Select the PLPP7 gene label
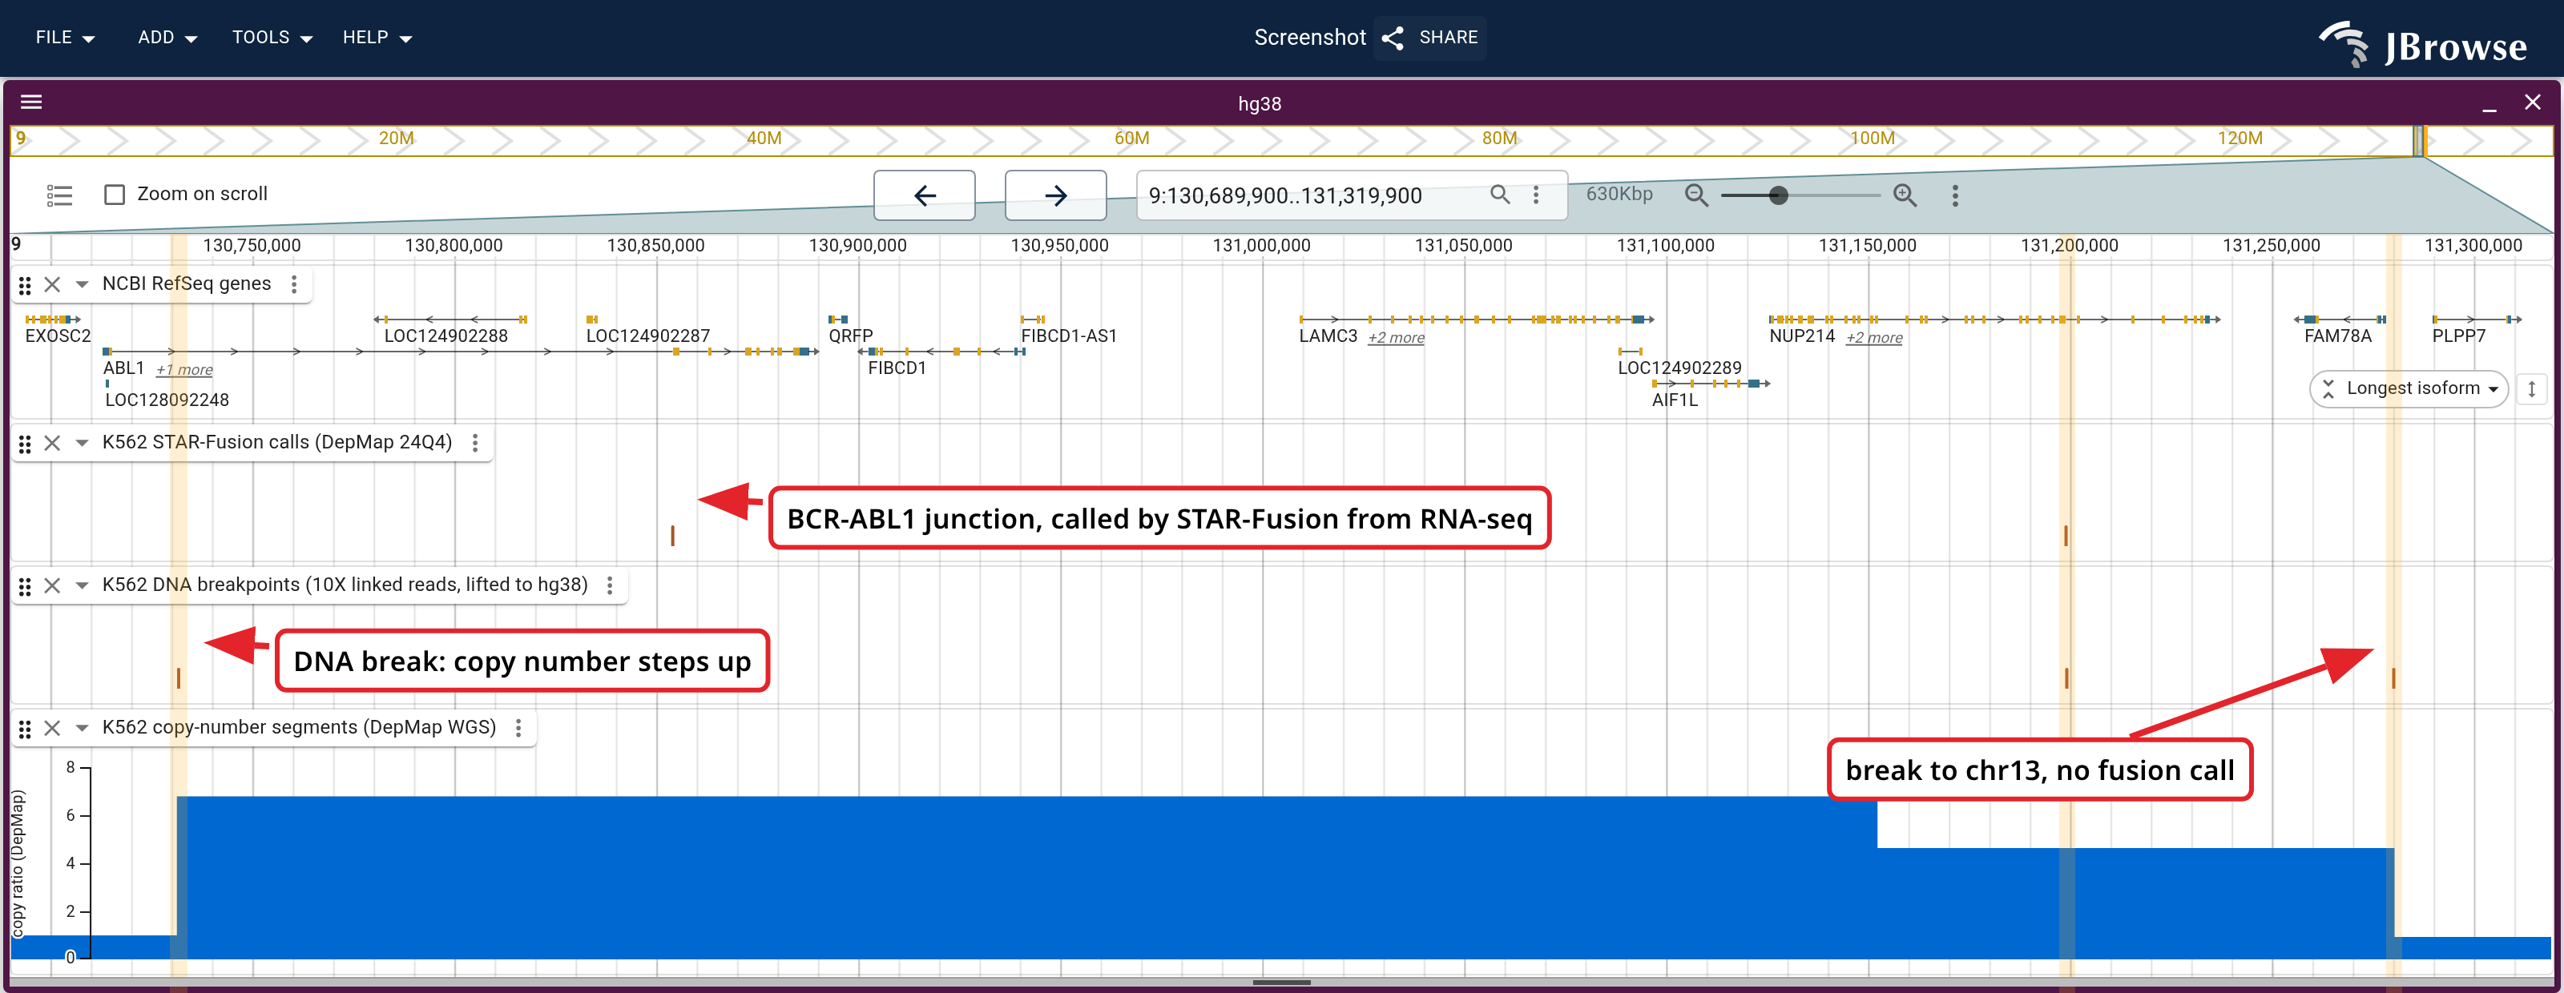 [x=2458, y=336]
